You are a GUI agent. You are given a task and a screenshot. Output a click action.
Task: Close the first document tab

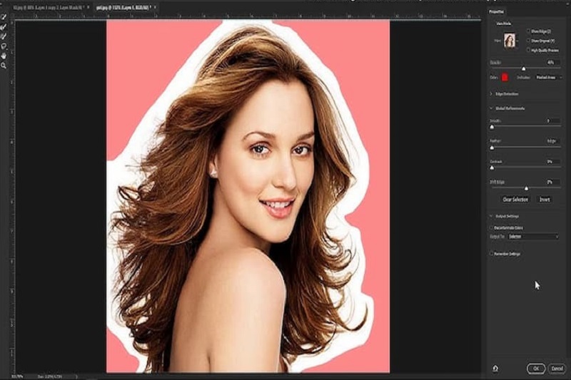pyautogui.click(x=88, y=7)
